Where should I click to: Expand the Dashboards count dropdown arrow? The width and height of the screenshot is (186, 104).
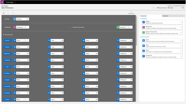click(x=28, y=27)
